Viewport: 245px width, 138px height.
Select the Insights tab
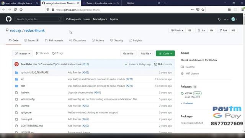pyautogui.click(x=135, y=40)
